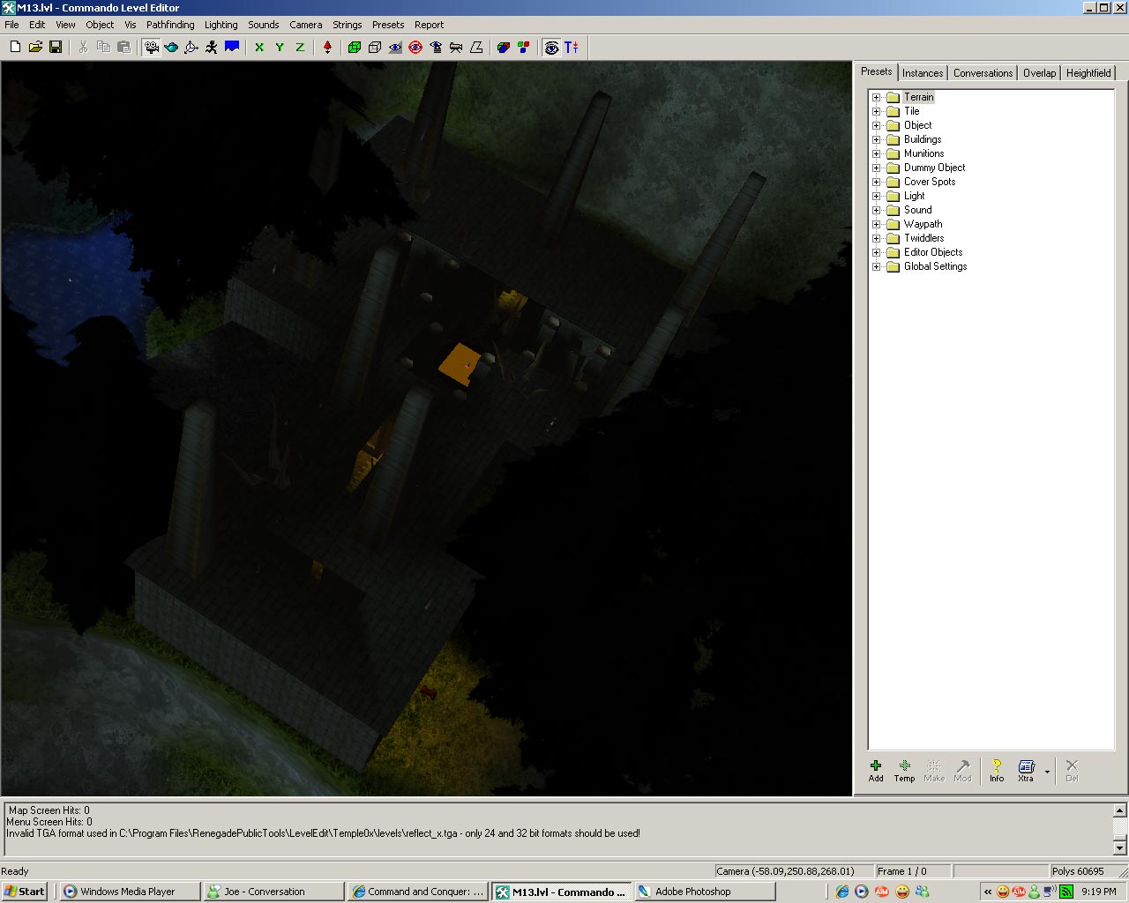Click the Temp preset button

(x=904, y=770)
